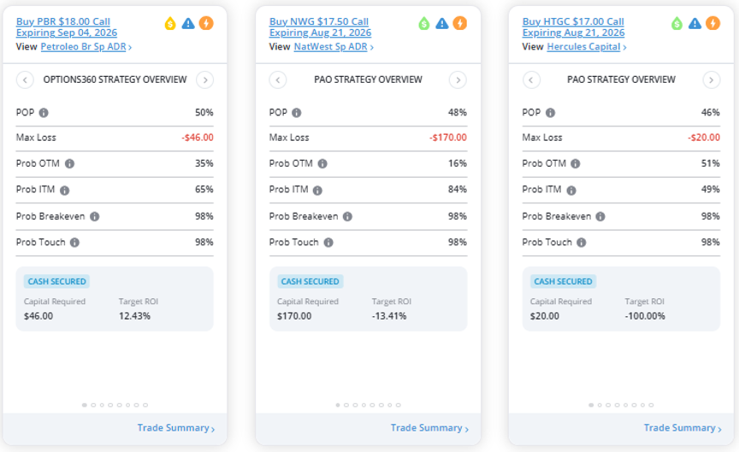View NatWest Sp ADR link
The width and height of the screenshot is (739, 452).
[331, 47]
